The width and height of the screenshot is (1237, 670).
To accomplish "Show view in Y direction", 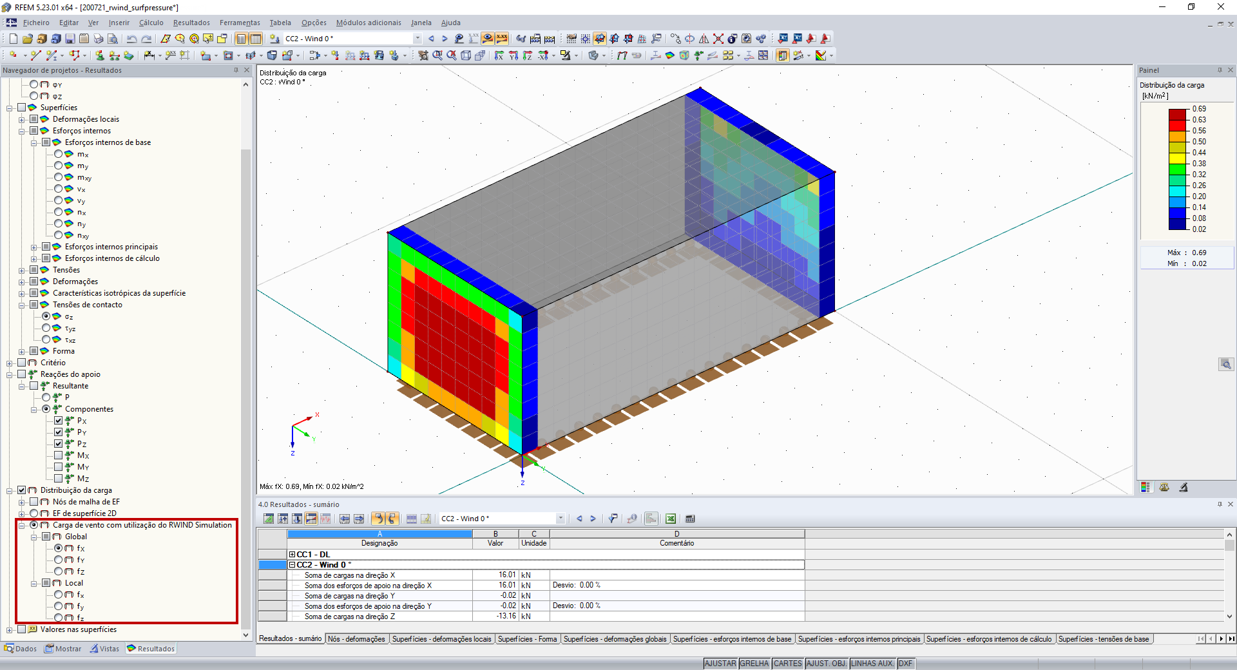I will 513,55.
